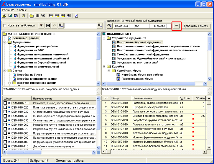The width and height of the screenshot is (214, 164).
Task: Click the bar chart toolbar icon
Action: point(10,16)
